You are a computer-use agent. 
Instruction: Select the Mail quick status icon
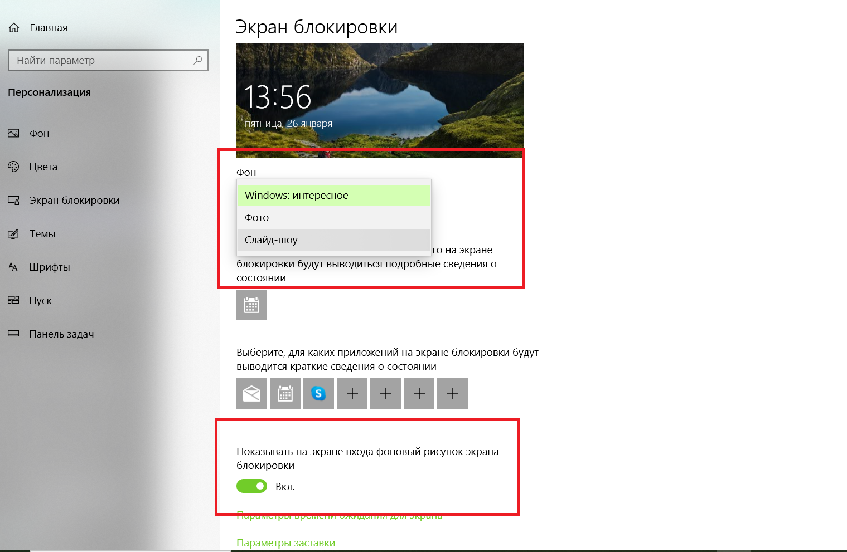(251, 394)
